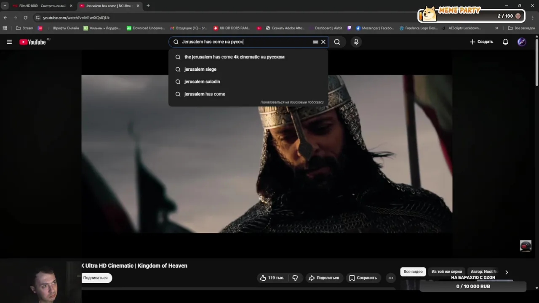Open the Stream bookmarks folder
The height and width of the screenshot is (303, 539).
pyautogui.click(x=24, y=28)
